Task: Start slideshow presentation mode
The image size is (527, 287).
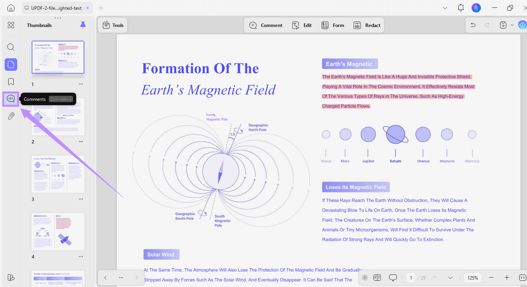Action: coord(393,278)
